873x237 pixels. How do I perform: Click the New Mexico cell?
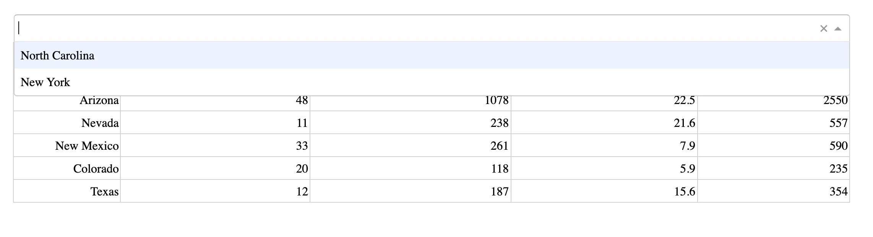86,146
